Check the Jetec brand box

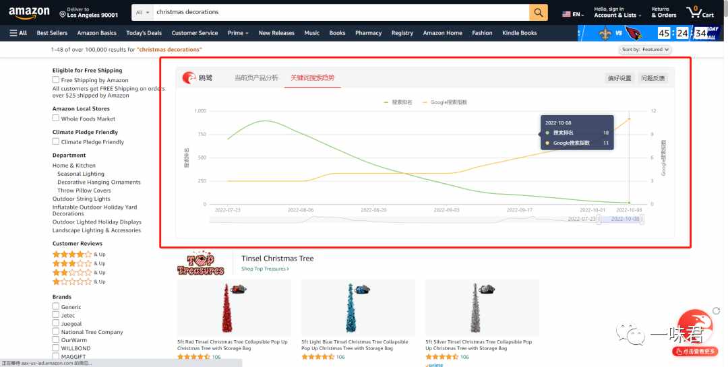tap(56, 315)
